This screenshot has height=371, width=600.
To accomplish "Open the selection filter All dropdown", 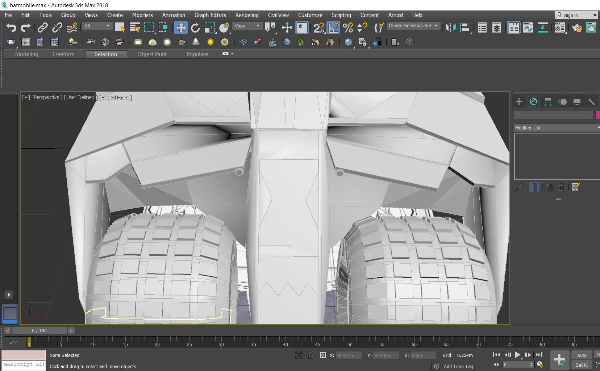I will pos(97,26).
